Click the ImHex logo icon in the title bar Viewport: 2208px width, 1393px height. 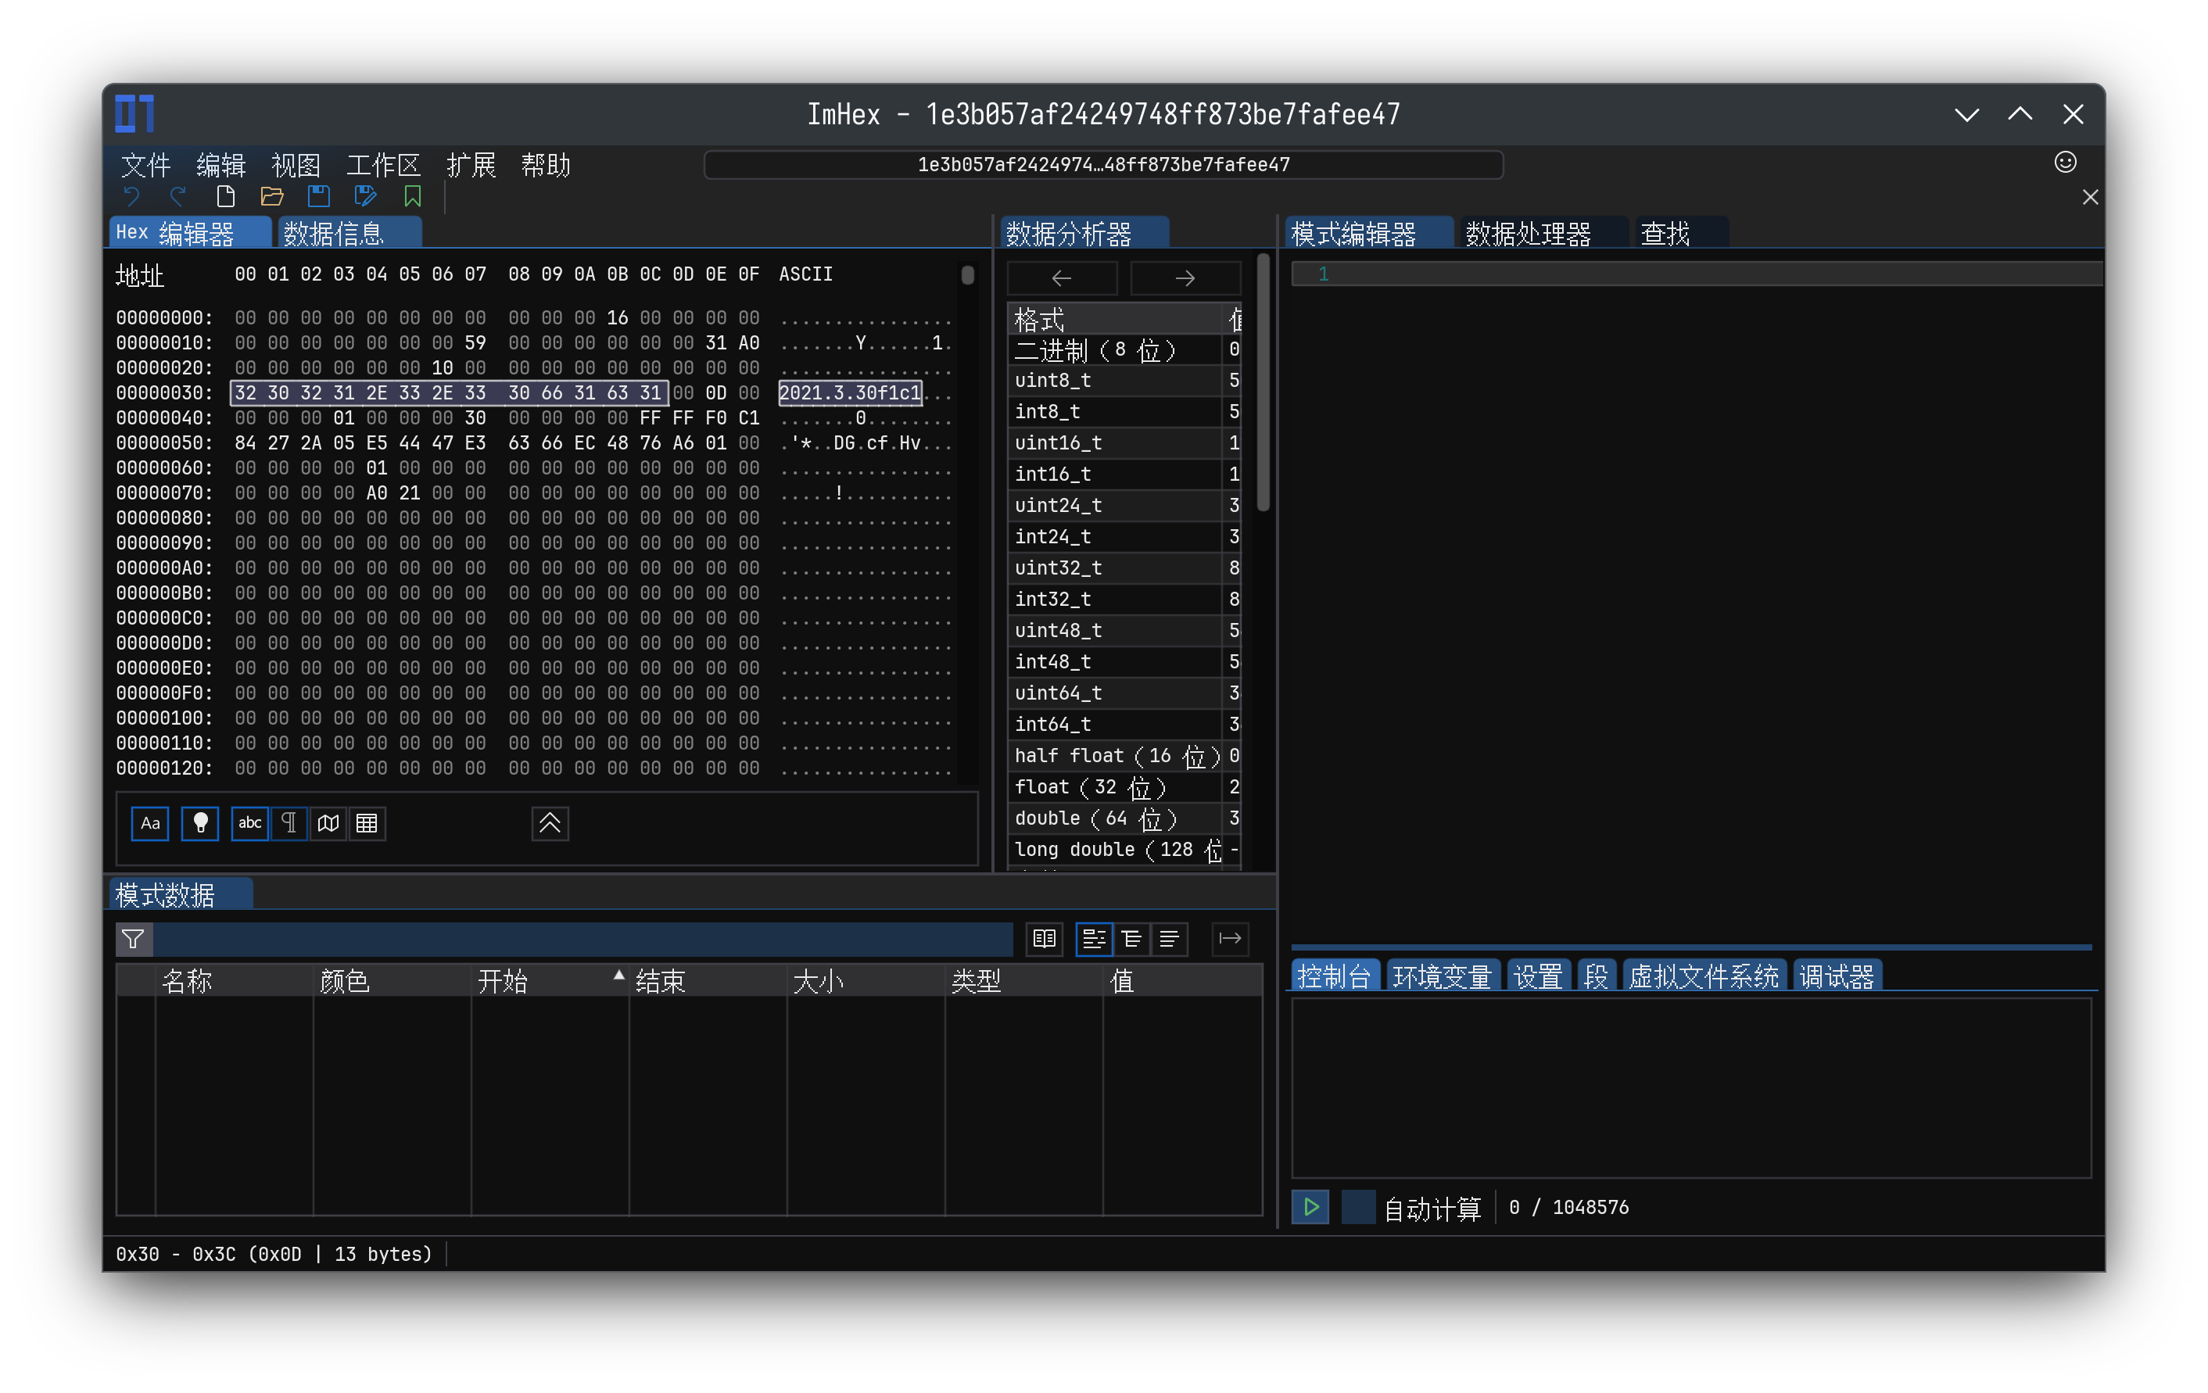[134, 113]
